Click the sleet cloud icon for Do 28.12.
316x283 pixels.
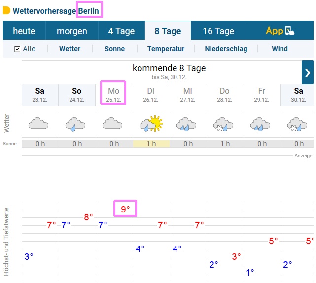point(223,124)
